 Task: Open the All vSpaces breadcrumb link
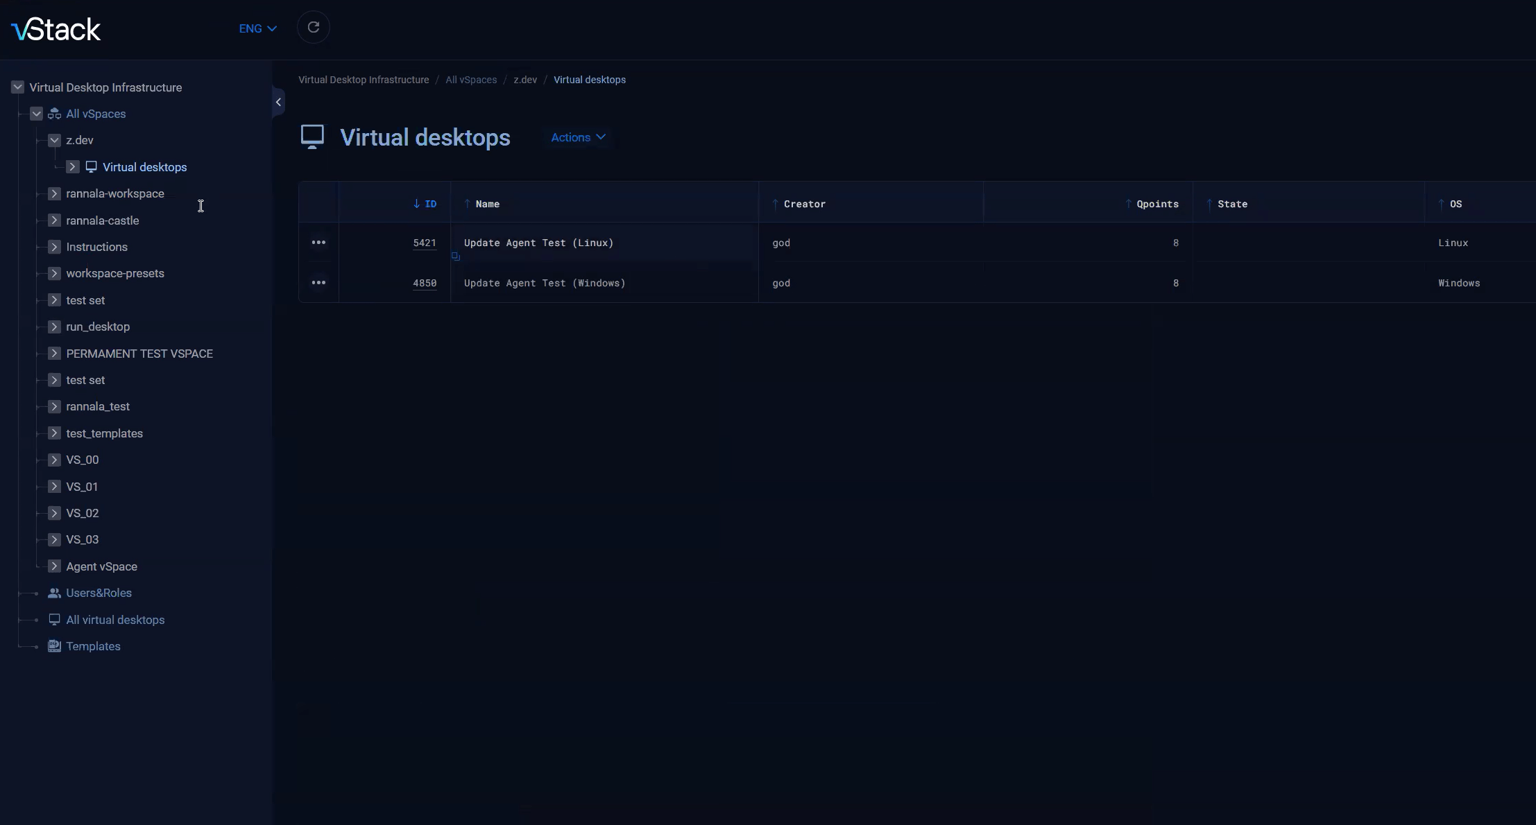[471, 80]
